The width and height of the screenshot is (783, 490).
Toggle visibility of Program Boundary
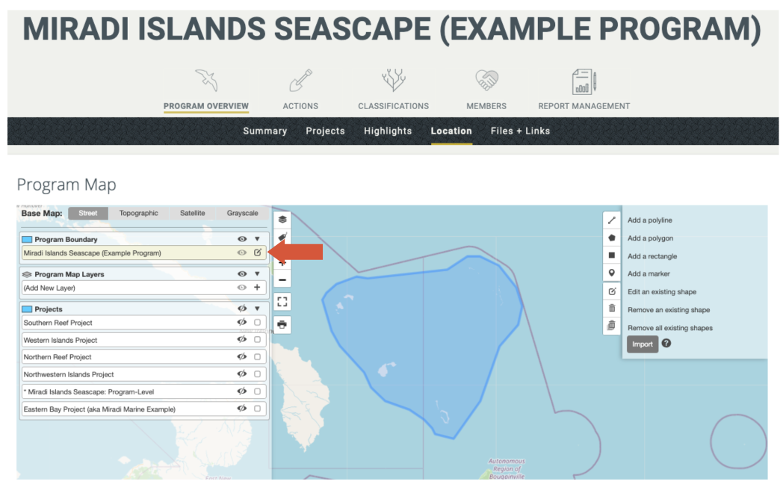pyautogui.click(x=241, y=239)
